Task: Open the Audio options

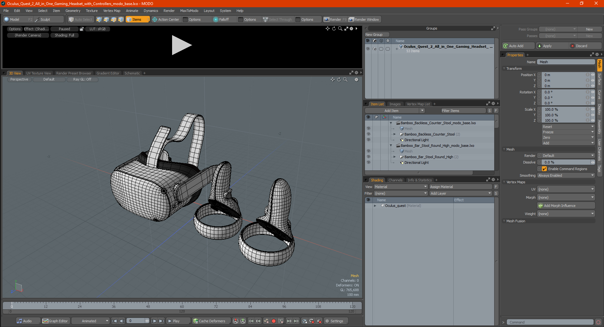Action: coord(28,321)
